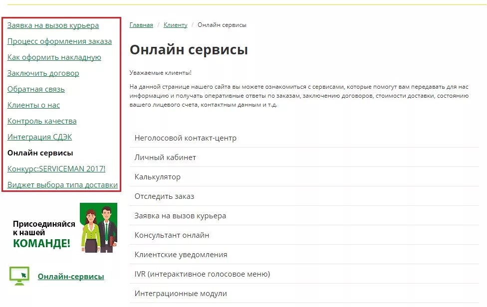Open 'Заявка на вызов курьера' in the sidebar
The image size is (487, 307).
click(x=53, y=25)
